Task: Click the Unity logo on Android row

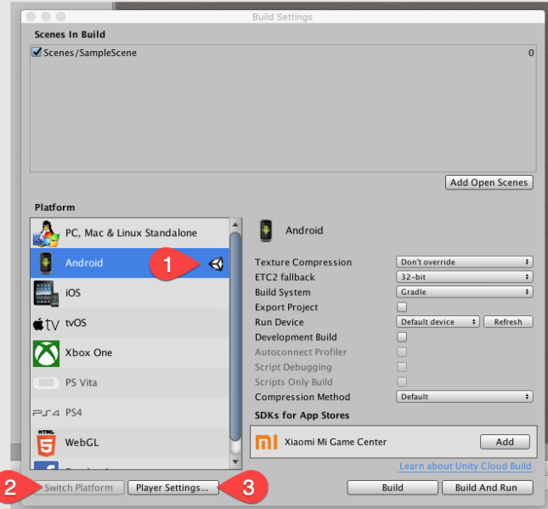Action: (x=216, y=263)
